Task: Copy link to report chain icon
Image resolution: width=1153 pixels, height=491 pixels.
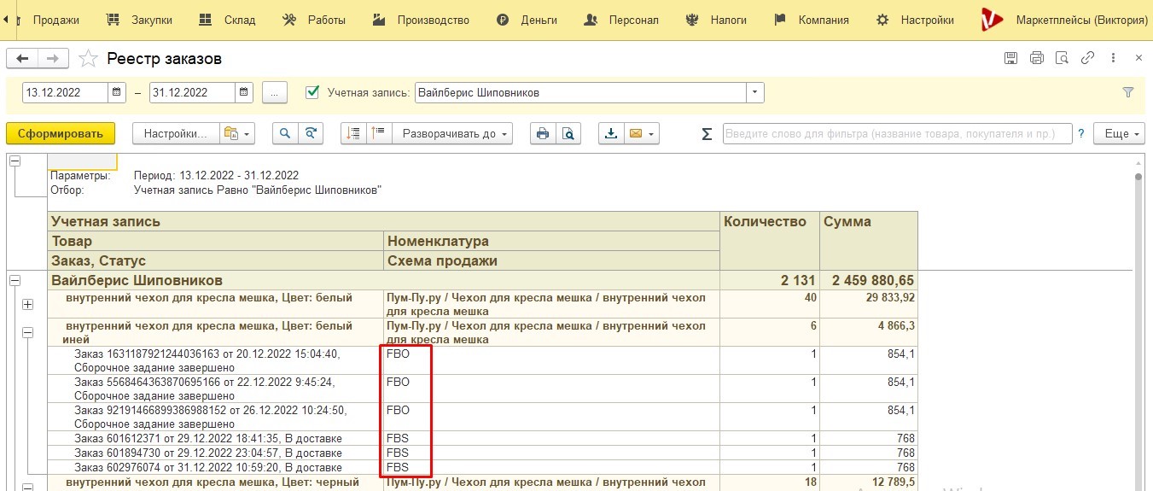Action: (x=1087, y=58)
